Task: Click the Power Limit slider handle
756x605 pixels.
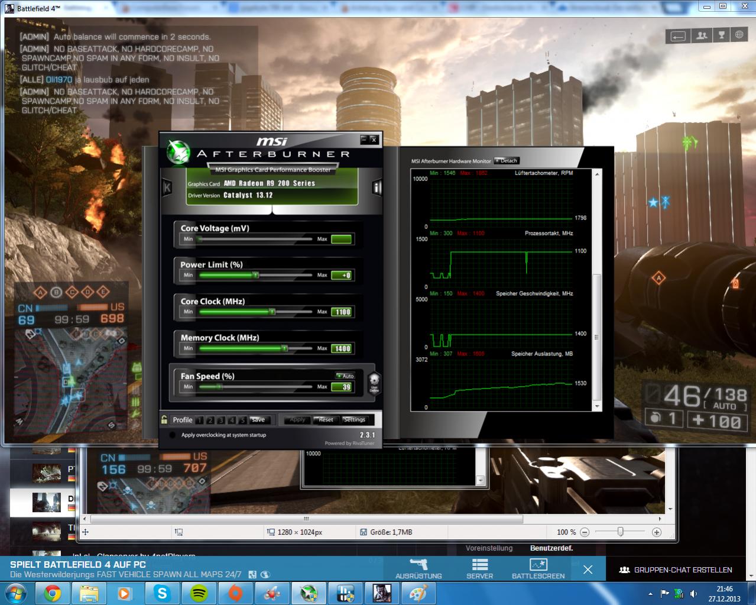Action: click(255, 275)
